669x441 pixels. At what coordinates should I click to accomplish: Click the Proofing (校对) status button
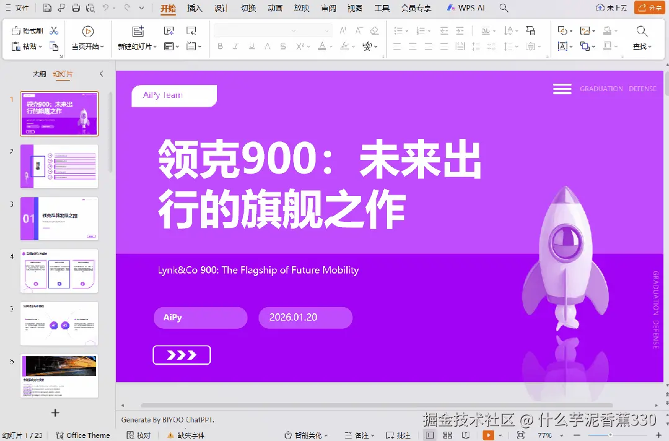point(139,435)
